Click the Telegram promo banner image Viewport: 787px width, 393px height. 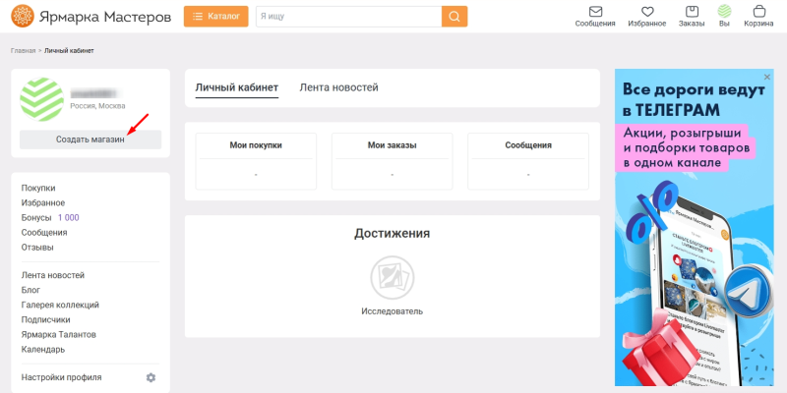695,227
